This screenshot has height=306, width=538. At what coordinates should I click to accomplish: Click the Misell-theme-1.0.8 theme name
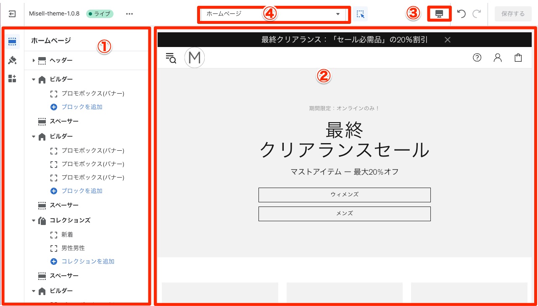point(54,14)
